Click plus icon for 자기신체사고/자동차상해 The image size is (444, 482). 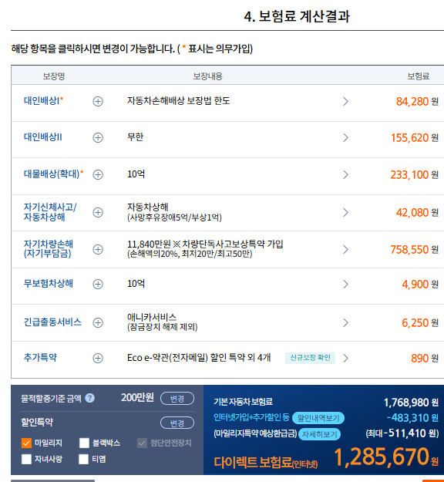[x=98, y=212]
